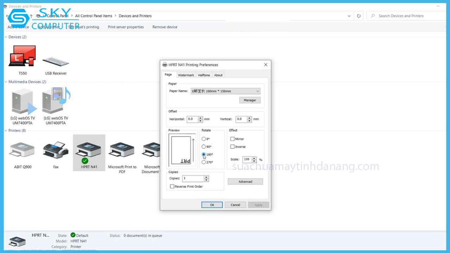Switch to the Watermark tab
This screenshot has height=253, width=450.
point(186,75)
